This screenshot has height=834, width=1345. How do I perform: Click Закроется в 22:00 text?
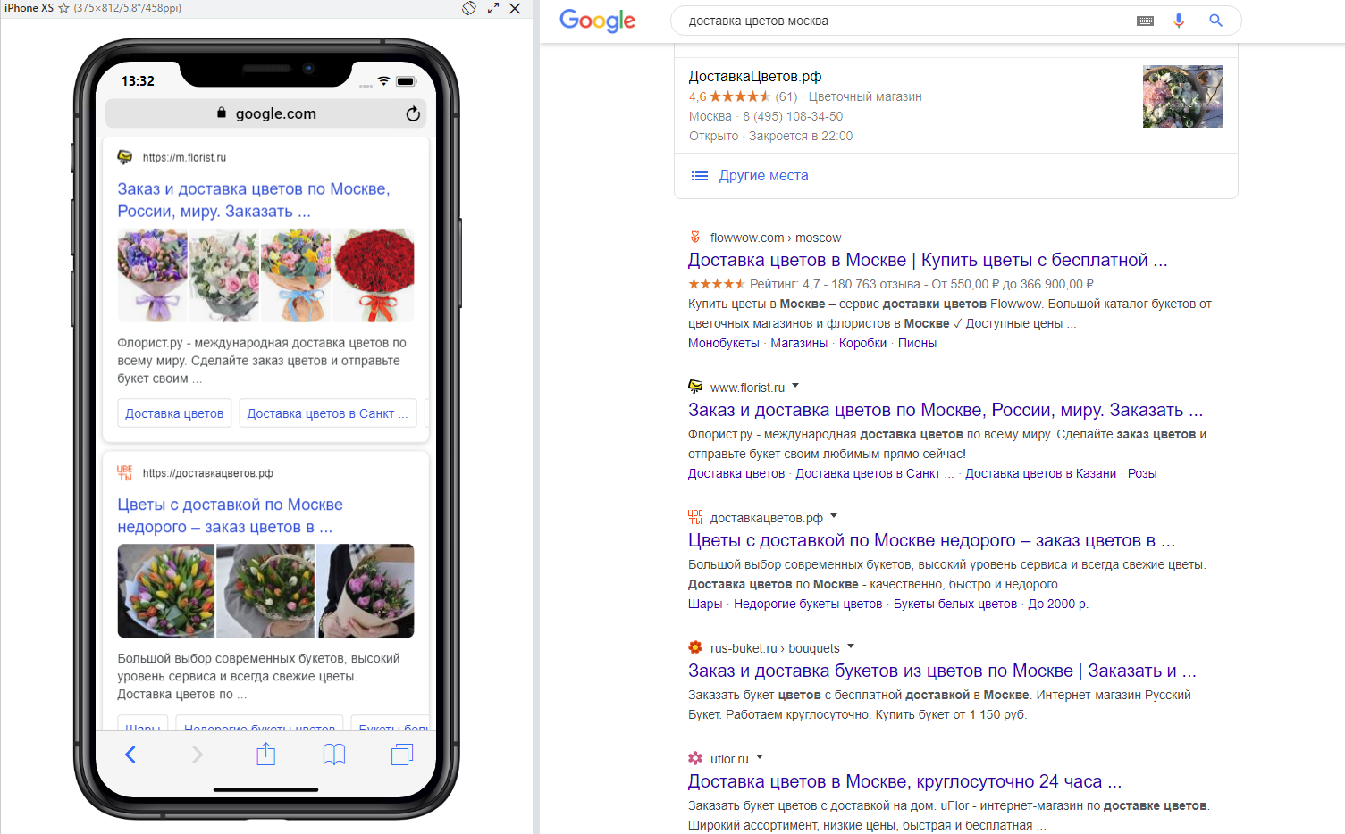coord(801,136)
